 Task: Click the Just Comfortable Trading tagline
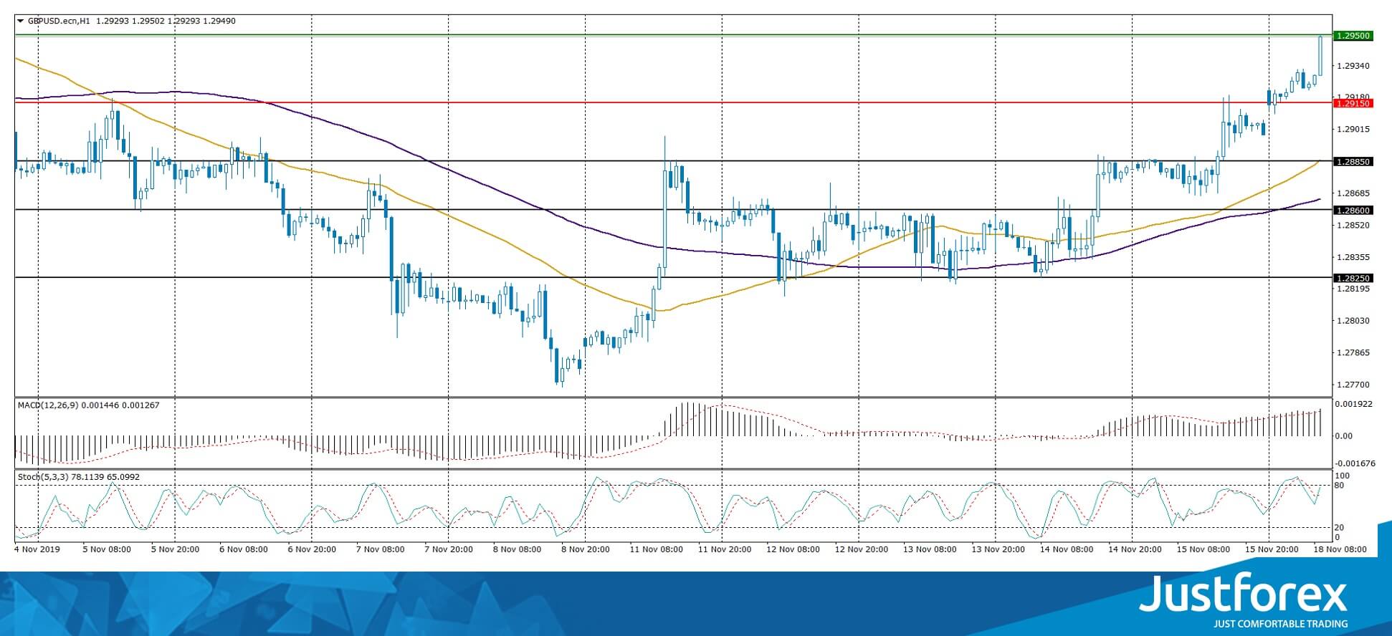click(1279, 624)
